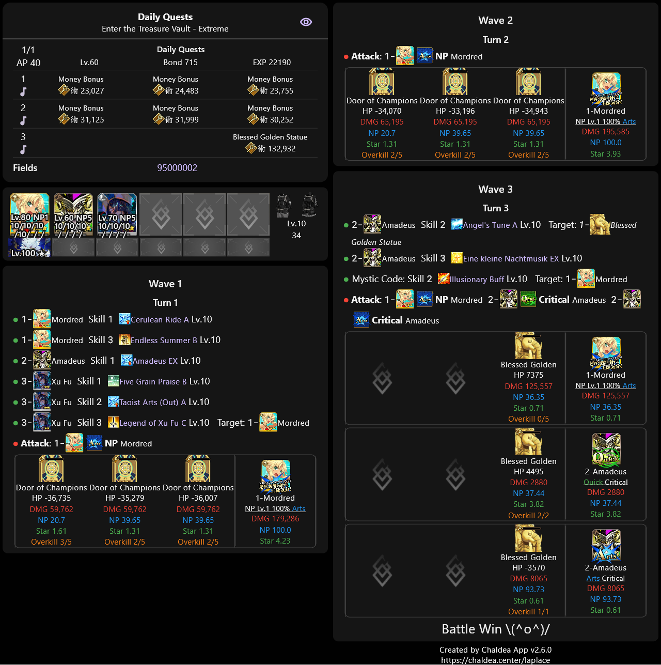This screenshot has width=661, height=665.
Task: Click Mordred's avatar in the Skill 1 row
Action: (42, 319)
